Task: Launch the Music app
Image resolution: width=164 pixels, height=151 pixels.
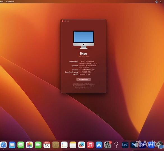Action: click(x=90, y=145)
